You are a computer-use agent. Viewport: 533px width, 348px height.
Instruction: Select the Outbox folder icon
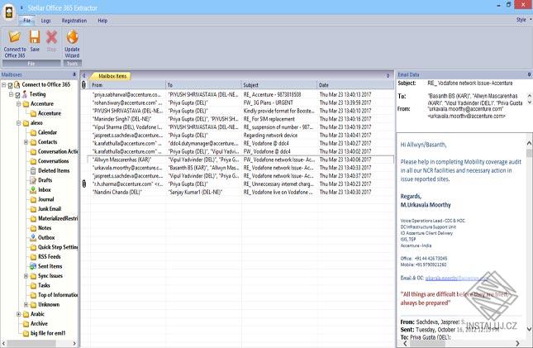pyautogui.click(x=33, y=237)
